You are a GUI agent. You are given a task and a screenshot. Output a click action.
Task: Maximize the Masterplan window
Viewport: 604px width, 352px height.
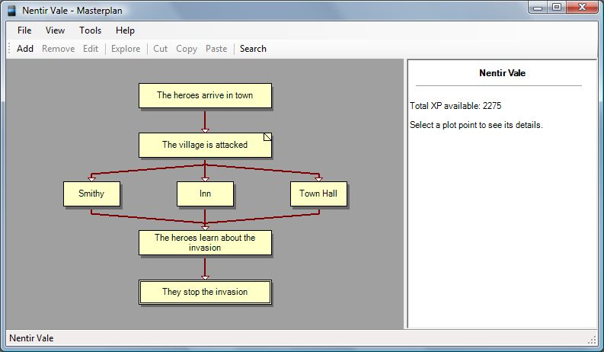click(x=557, y=8)
